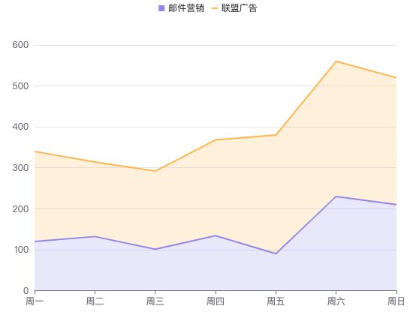Click the 周五 axis label

tap(276, 301)
